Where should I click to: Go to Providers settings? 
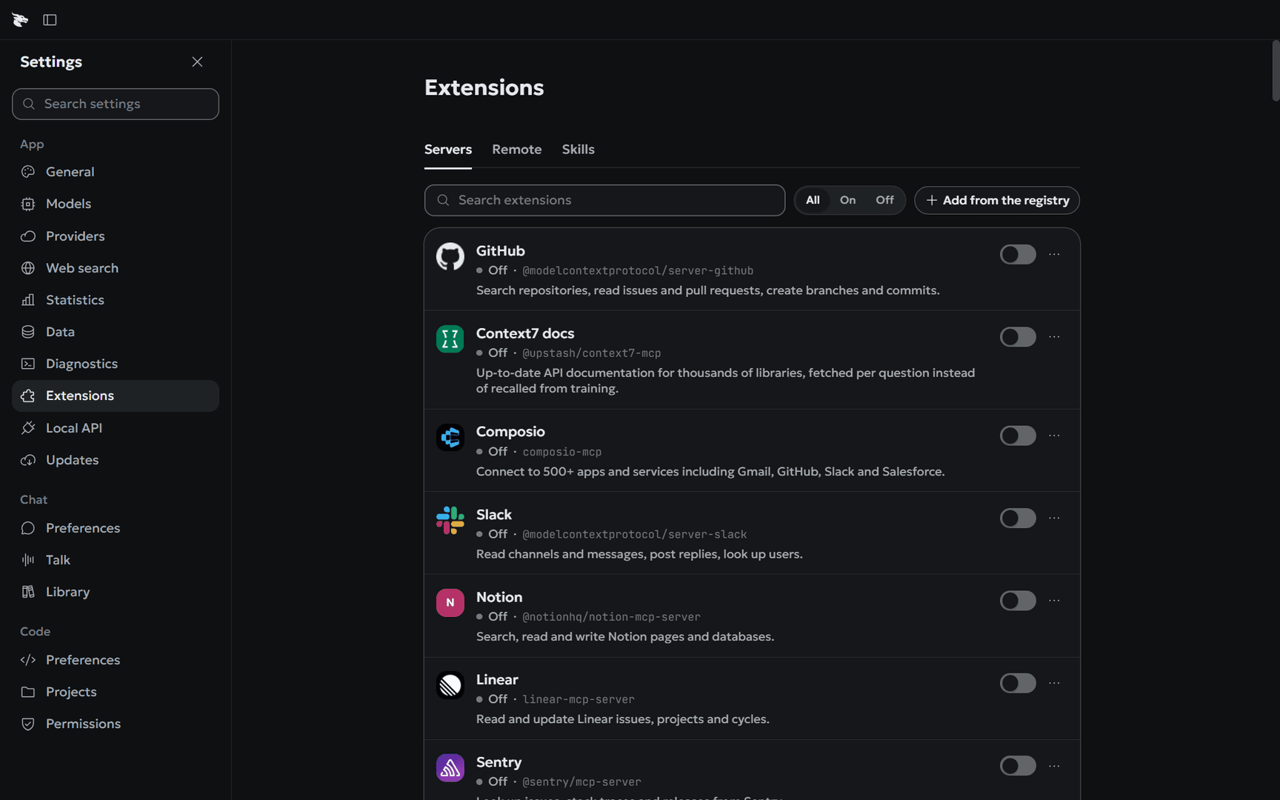tap(116, 236)
